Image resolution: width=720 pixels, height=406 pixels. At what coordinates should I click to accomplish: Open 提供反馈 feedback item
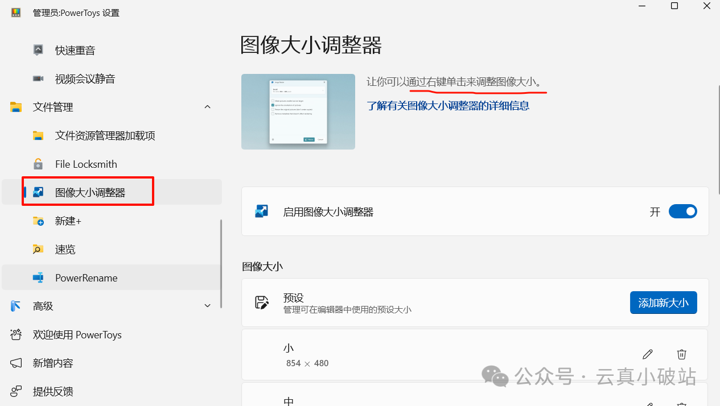point(112,391)
